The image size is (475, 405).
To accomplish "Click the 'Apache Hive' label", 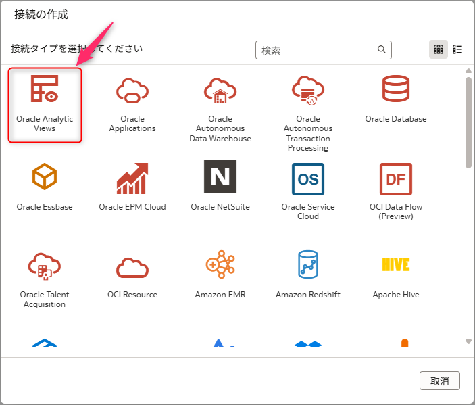I will click(x=396, y=295).
